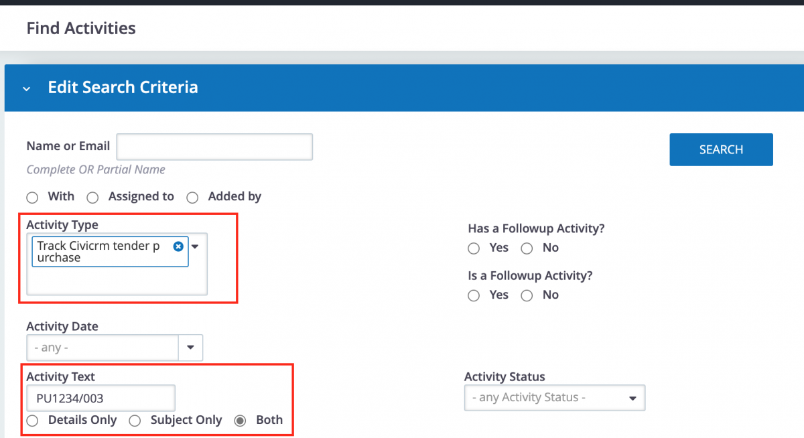The height and width of the screenshot is (438, 804).
Task: Select the Both radio option
Action: click(241, 421)
